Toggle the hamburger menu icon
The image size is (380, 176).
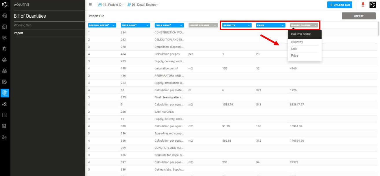(90, 5)
